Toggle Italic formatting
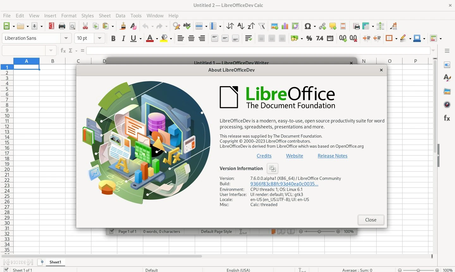The width and height of the screenshot is (455, 272). pos(123,38)
